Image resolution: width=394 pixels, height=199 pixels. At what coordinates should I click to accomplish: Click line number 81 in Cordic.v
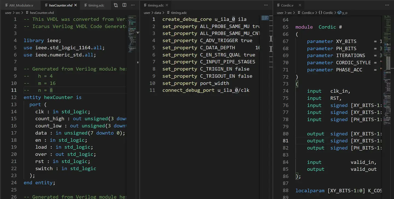coord(286,141)
